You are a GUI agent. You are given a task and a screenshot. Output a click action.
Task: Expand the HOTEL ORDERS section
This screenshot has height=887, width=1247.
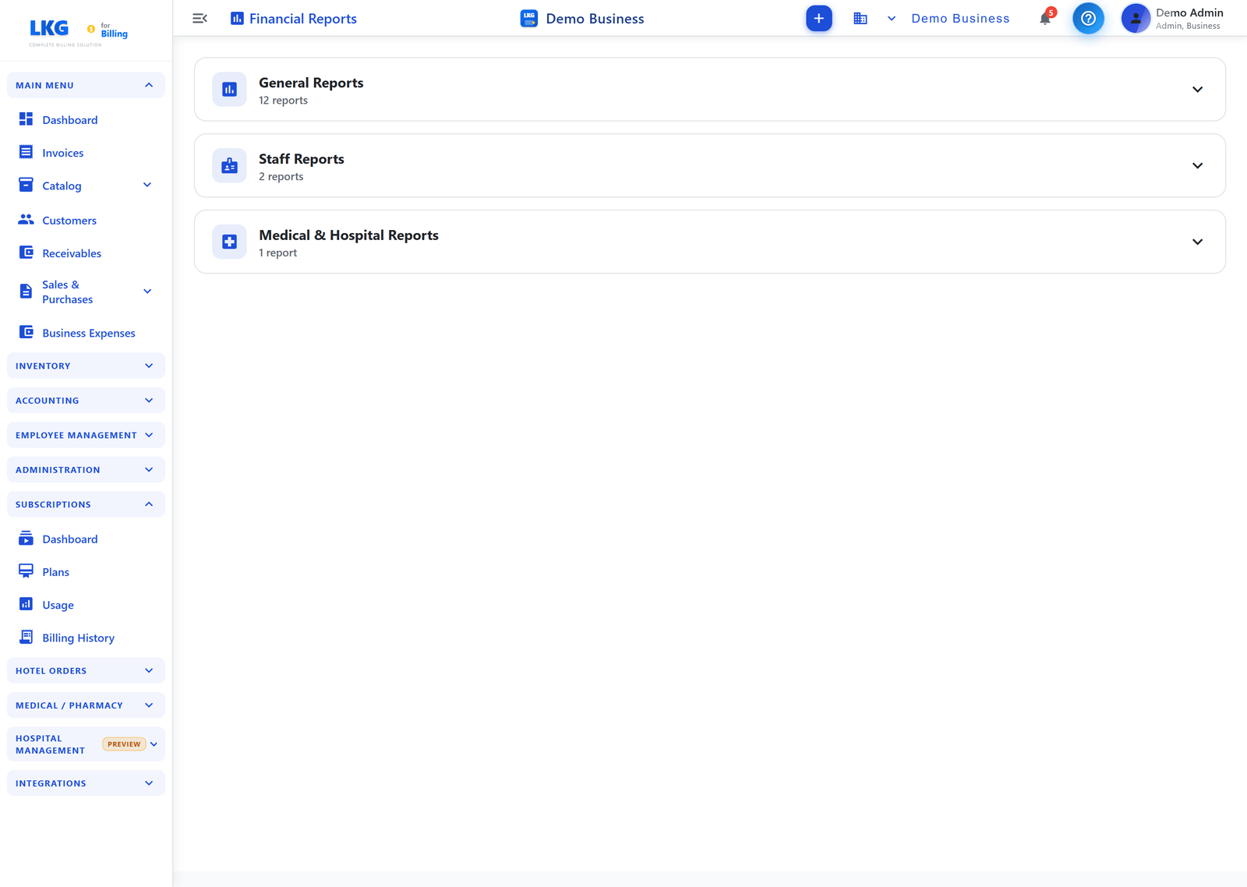(86, 670)
